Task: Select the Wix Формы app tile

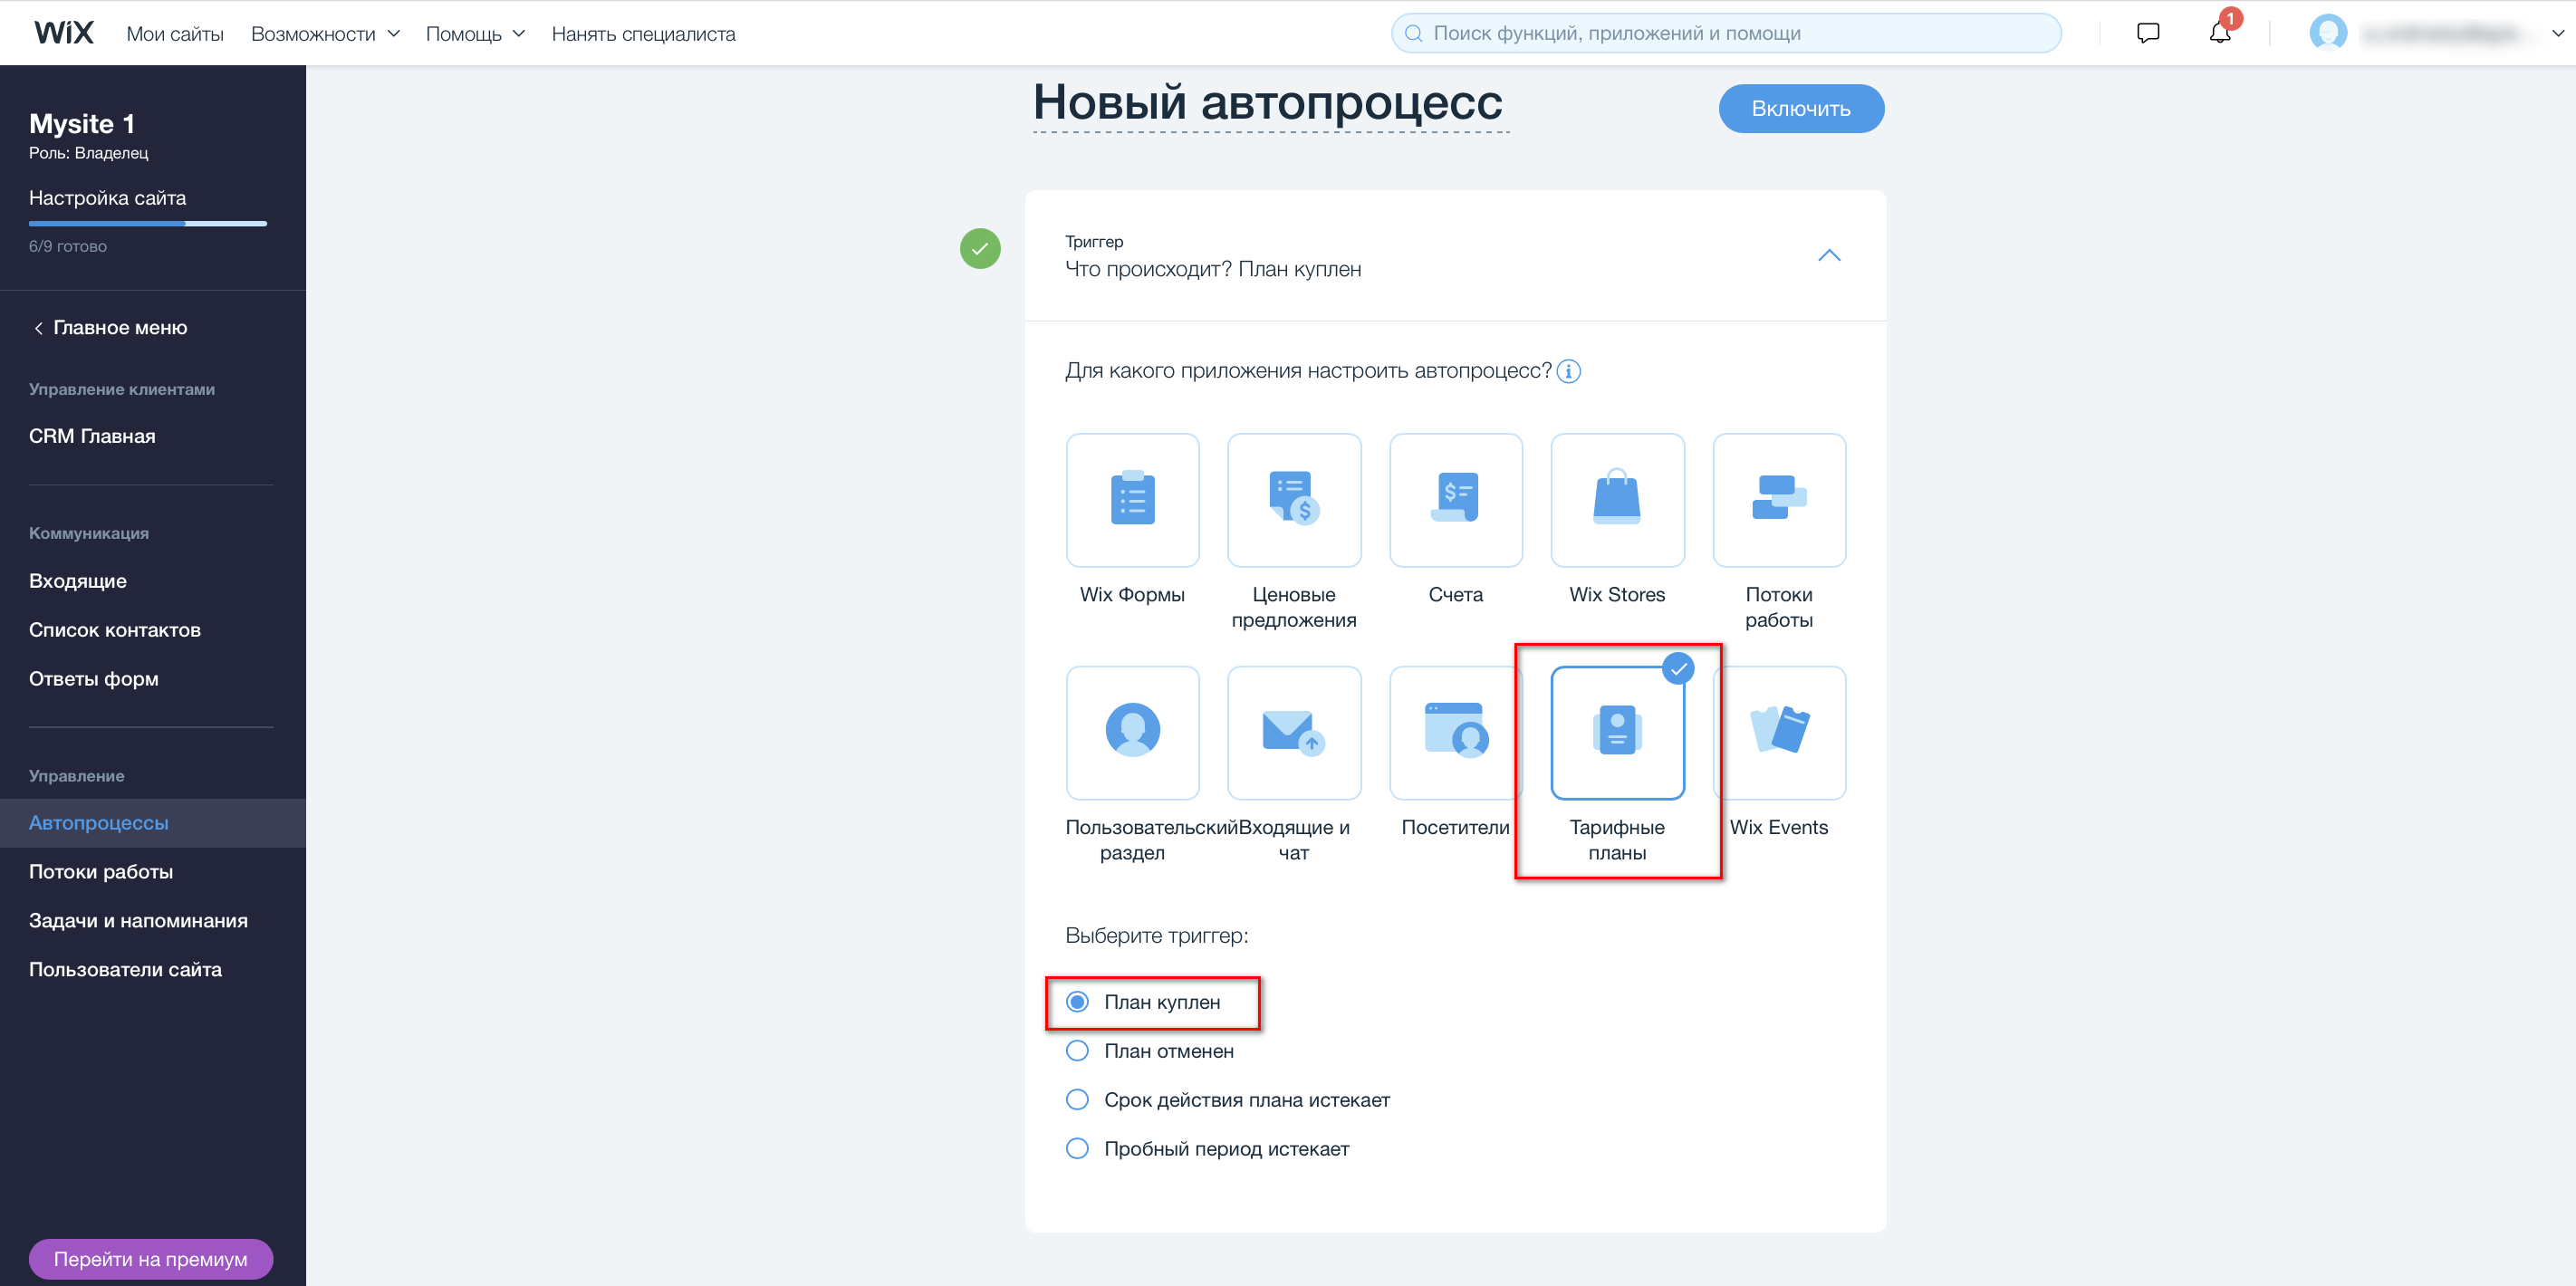Action: pos(1132,500)
